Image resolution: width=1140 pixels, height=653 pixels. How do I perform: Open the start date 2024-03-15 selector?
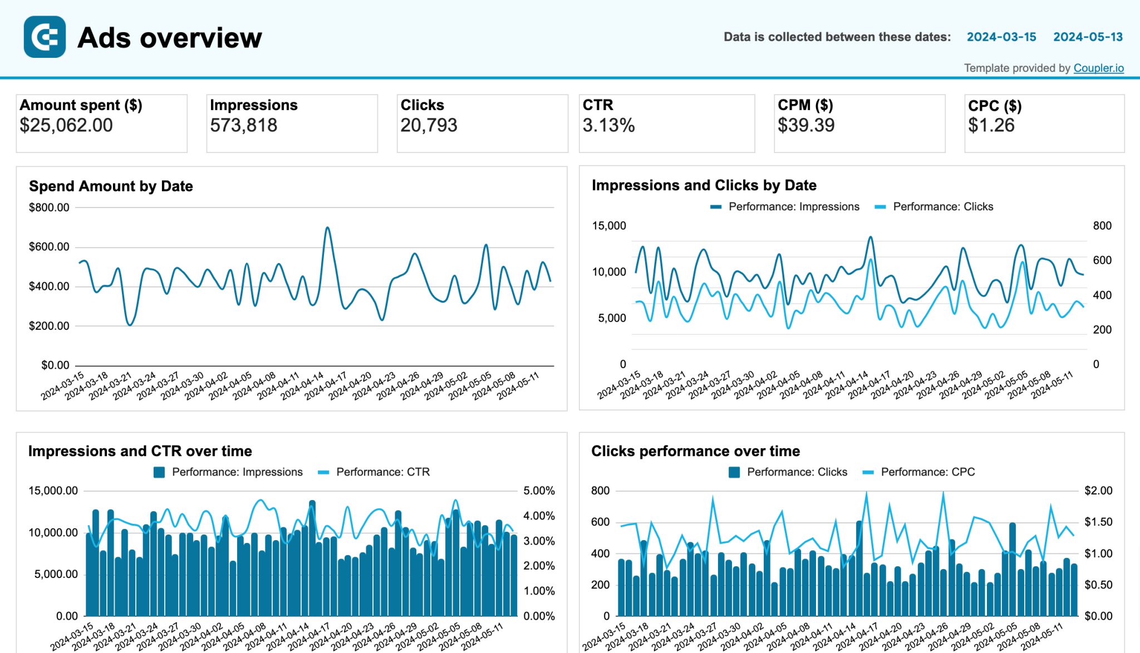coord(1001,37)
